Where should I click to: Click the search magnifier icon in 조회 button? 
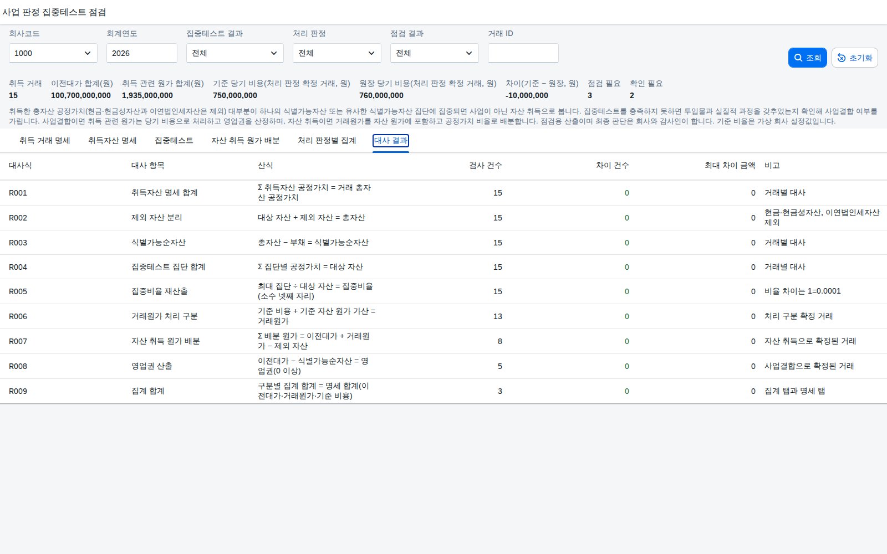[798, 58]
